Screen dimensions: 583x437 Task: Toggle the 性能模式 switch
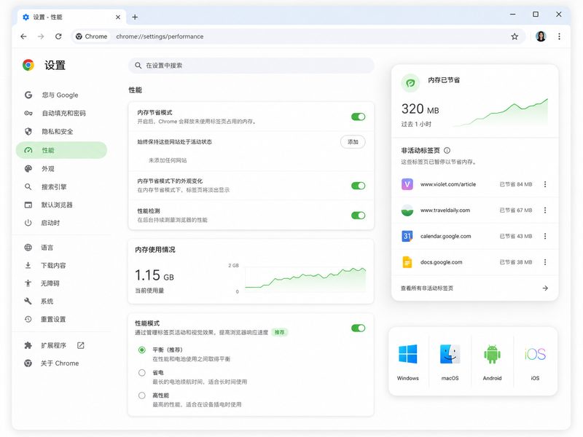(358, 328)
